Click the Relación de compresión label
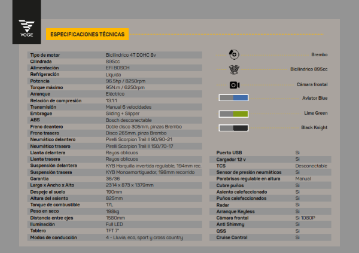Image resolution: width=359 pixels, height=253 pixels. coord(56,100)
